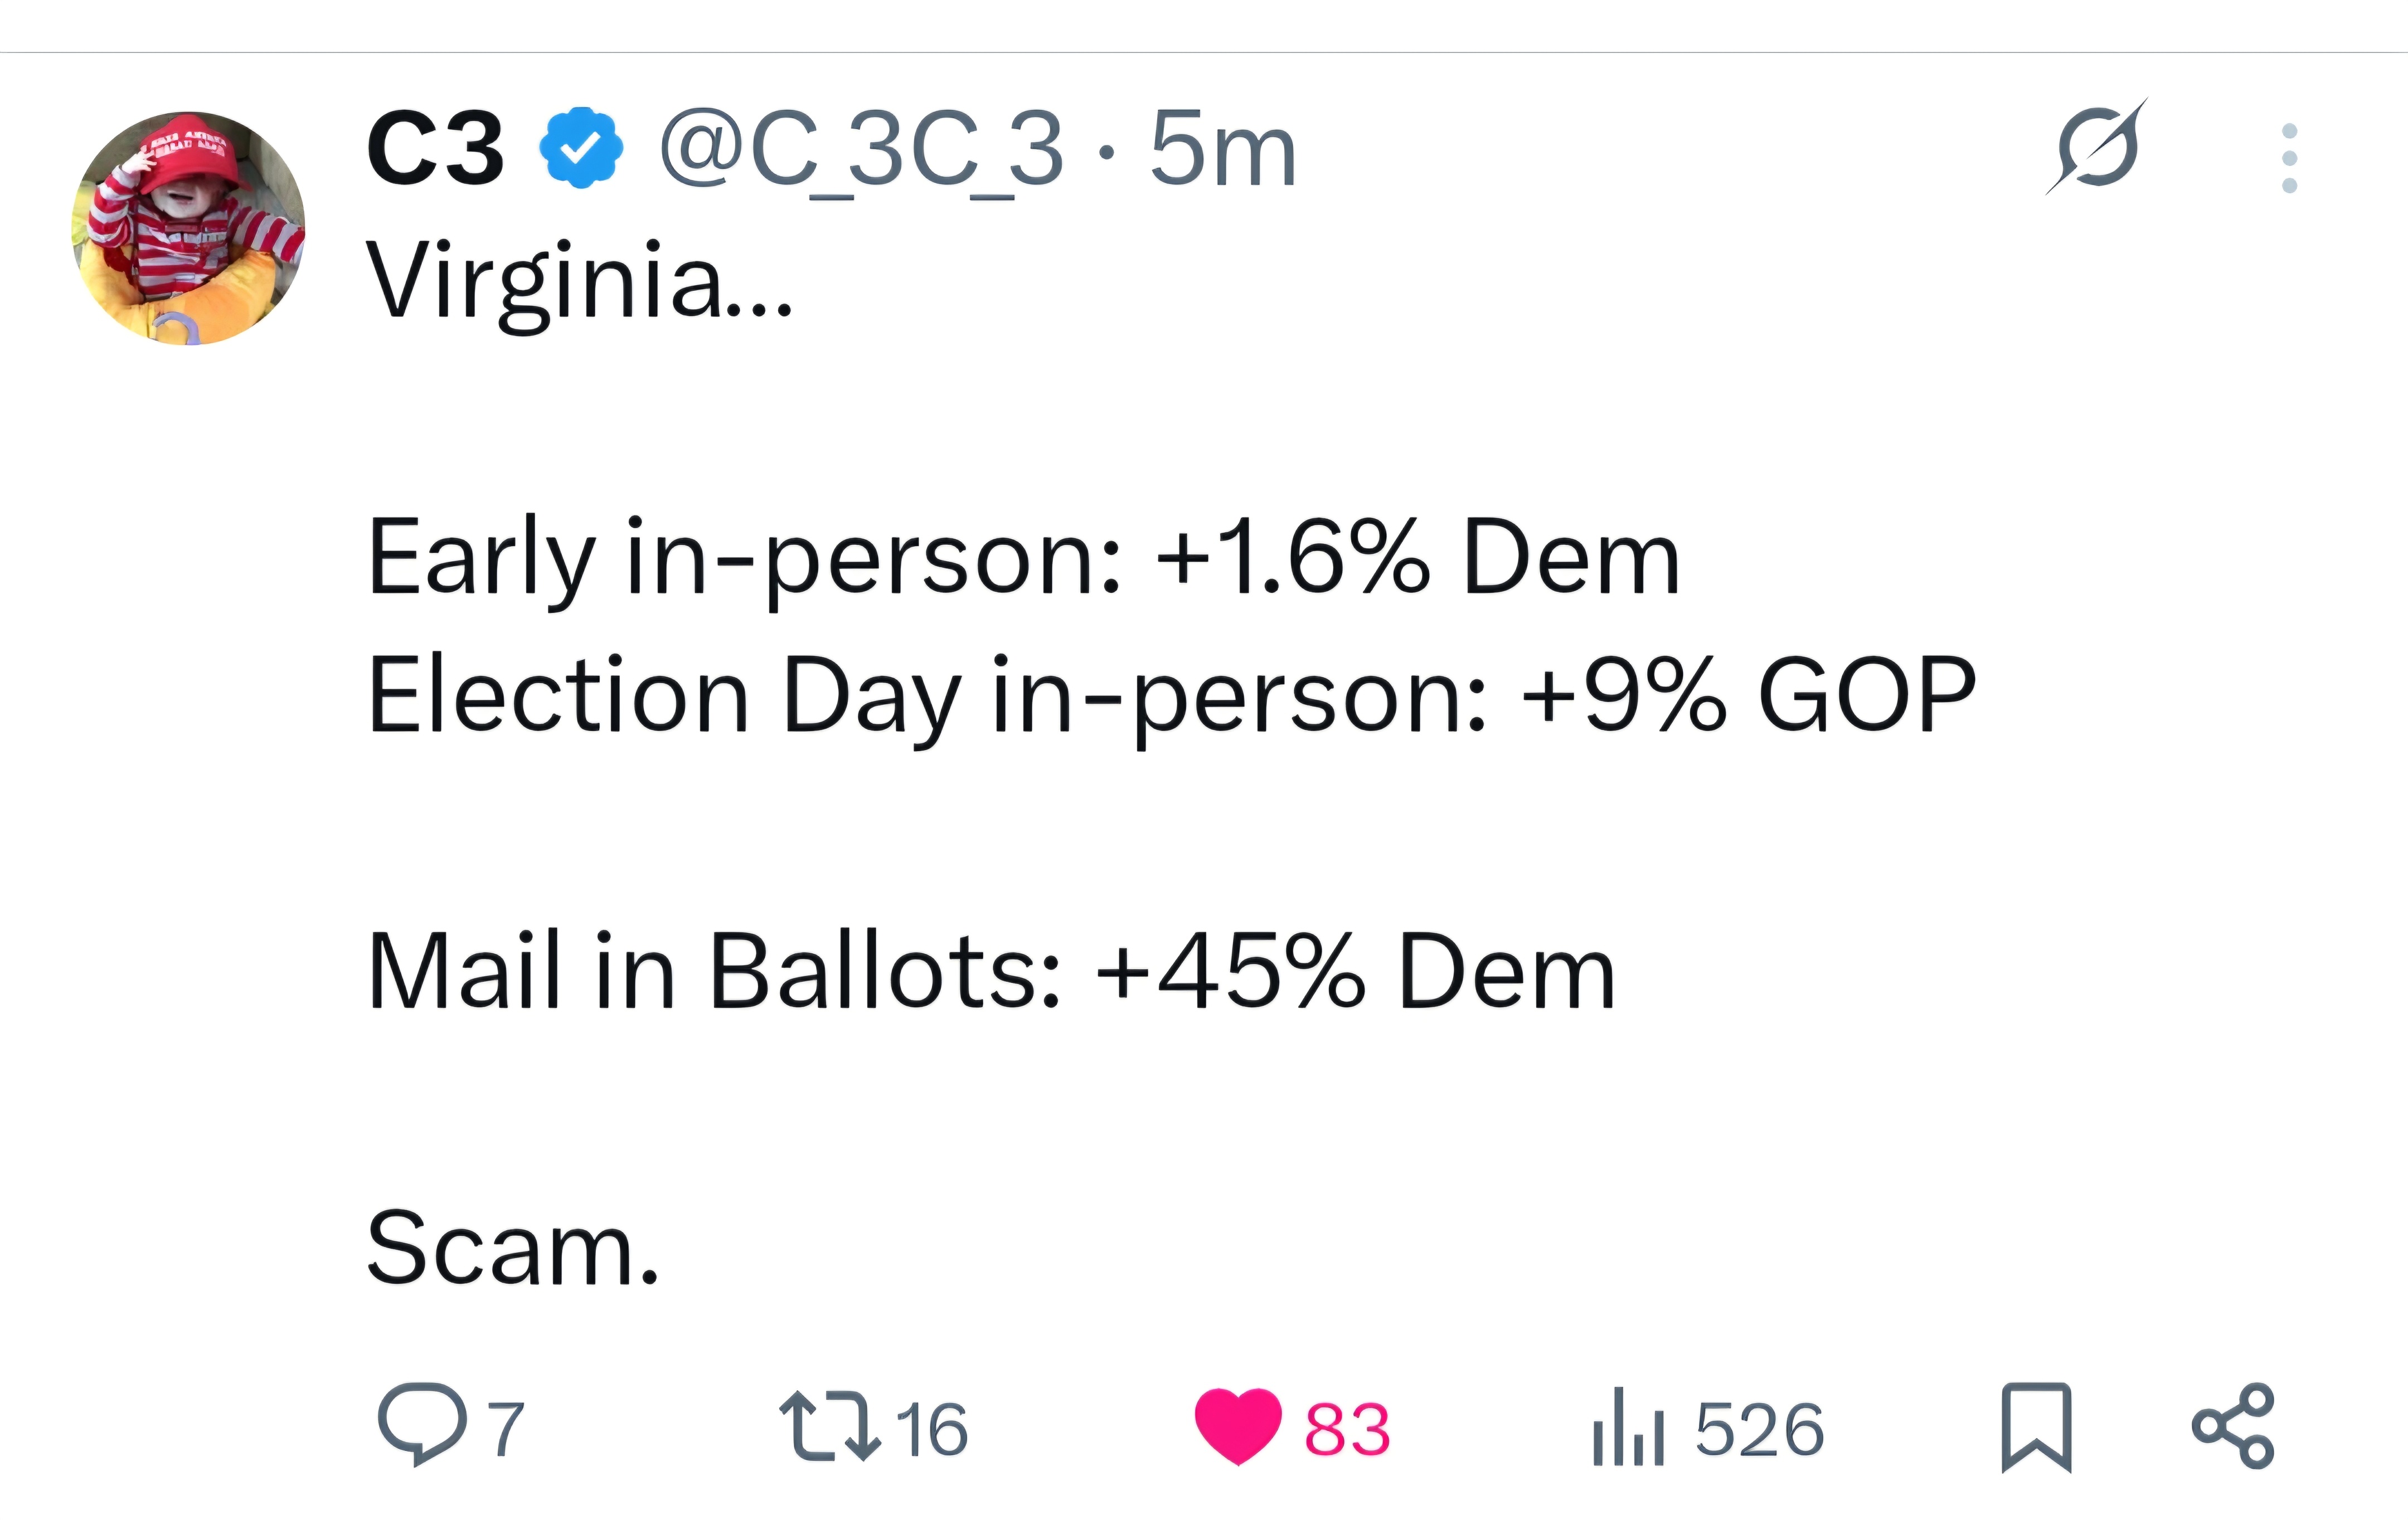Open the three-dot more options menu
The width and height of the screenshot is (2408, 1520).
pos(2289,158)
